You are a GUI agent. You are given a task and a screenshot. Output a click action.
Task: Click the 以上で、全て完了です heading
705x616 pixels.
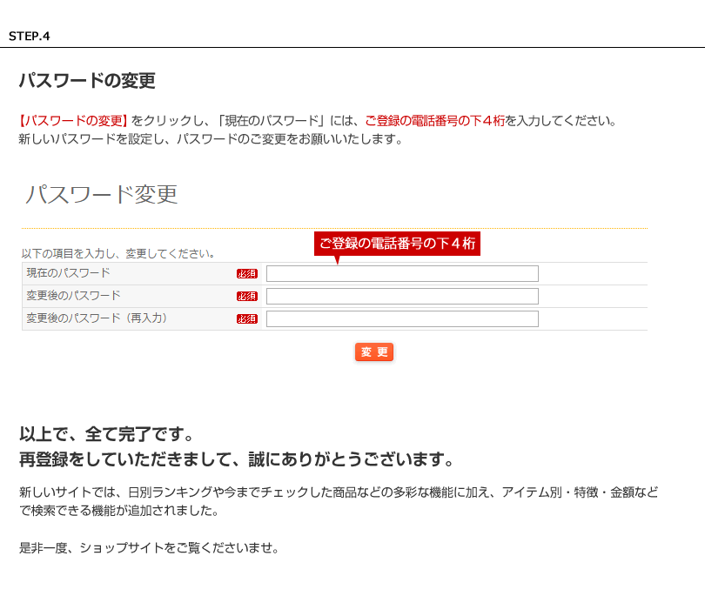pos(106,433)
